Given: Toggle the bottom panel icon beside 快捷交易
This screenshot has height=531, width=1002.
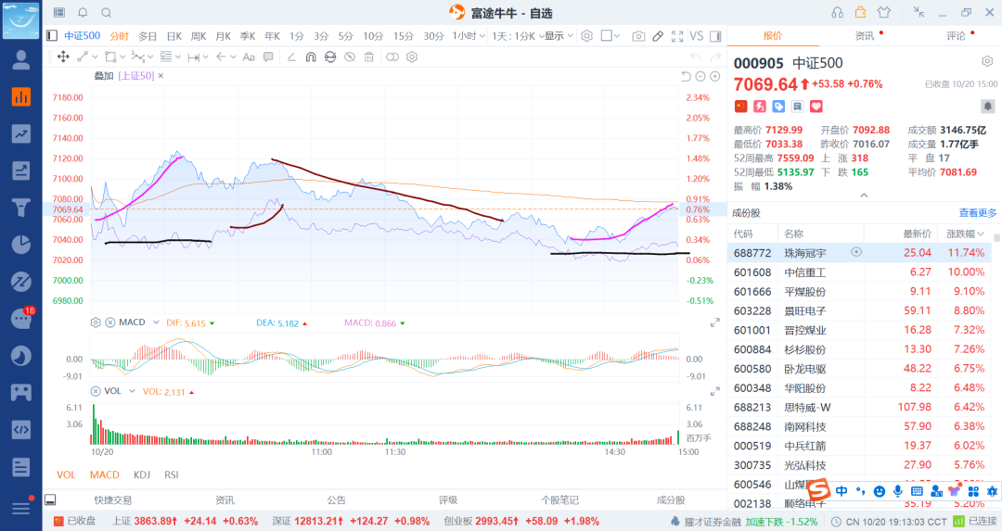Looking at the screenshot, I should coord(50,499).
